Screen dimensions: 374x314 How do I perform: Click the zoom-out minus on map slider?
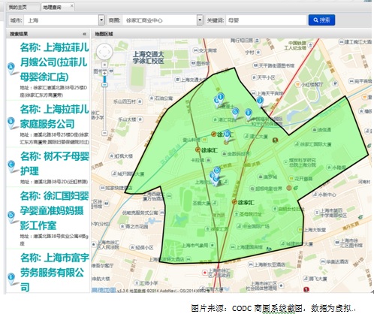pos(104,133)
